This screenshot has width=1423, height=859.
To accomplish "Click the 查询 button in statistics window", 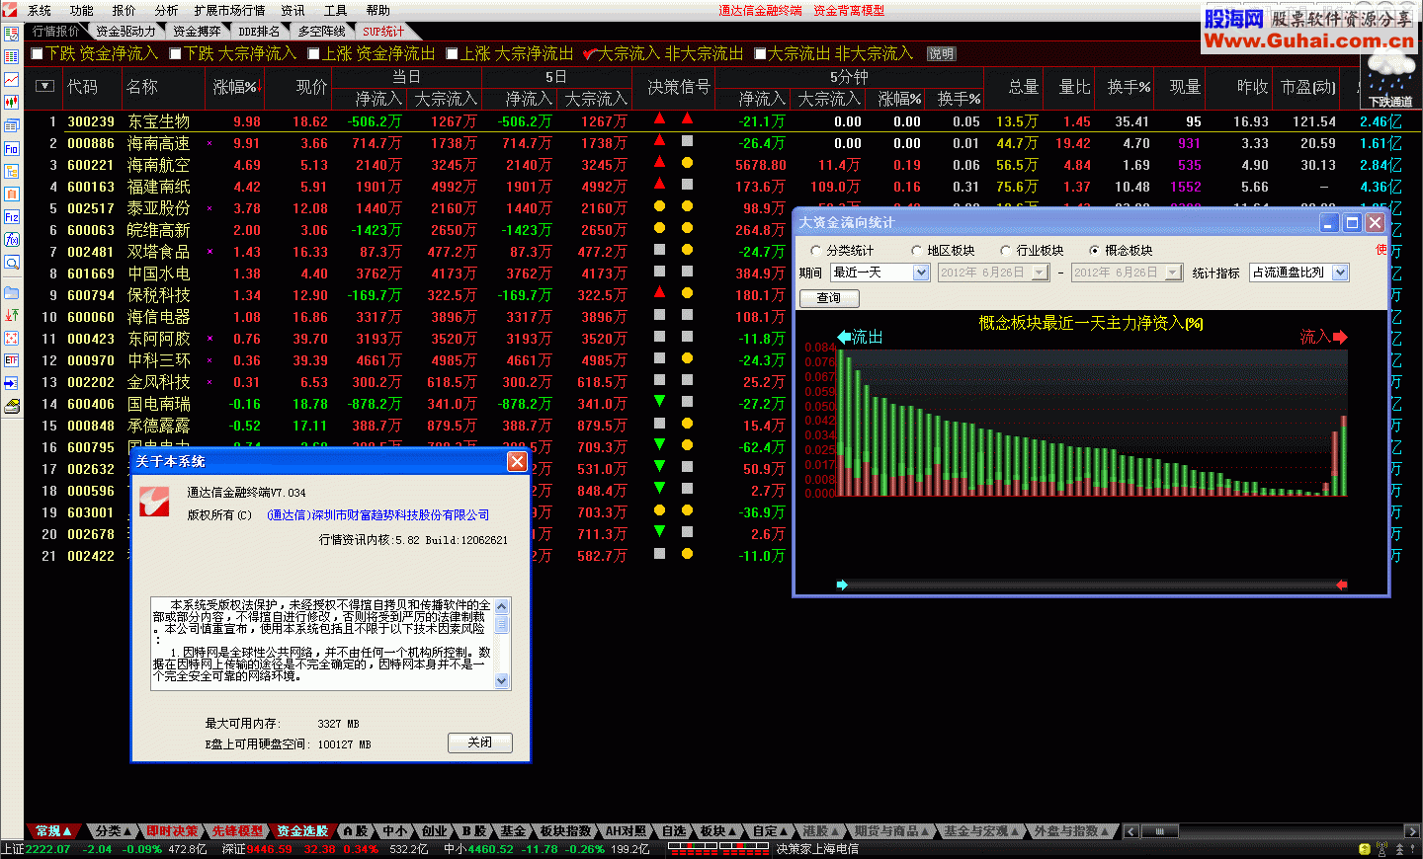I will (829, 298).
